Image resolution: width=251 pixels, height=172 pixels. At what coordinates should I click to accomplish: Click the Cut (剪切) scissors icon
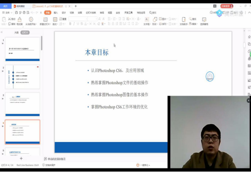click(10, 19)
